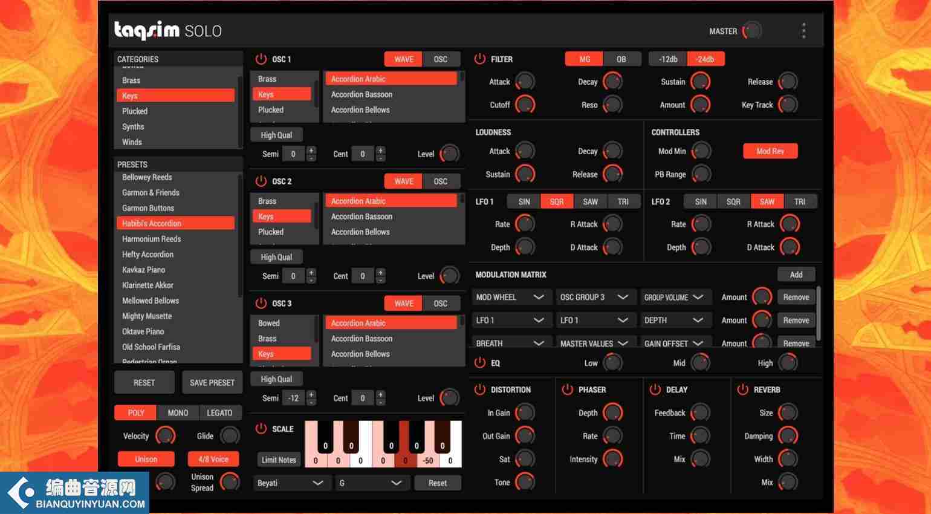Click the Unison Spread knob
931x514 pixels.
point(230,482)
